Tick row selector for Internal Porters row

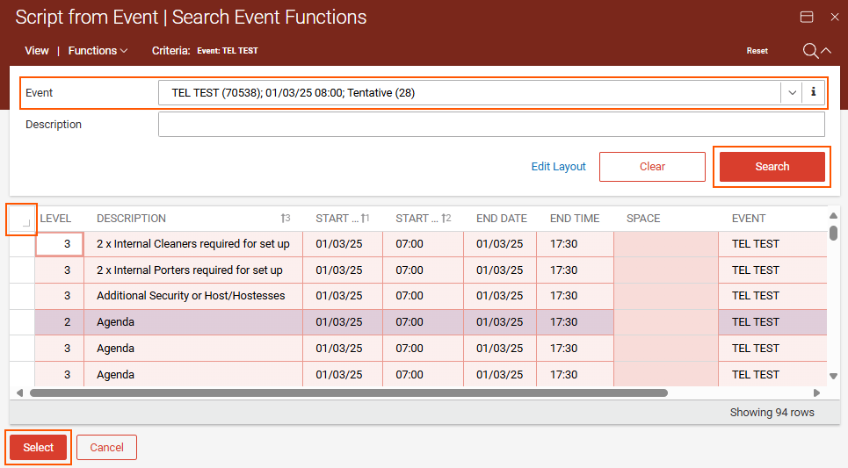[22, 270]
